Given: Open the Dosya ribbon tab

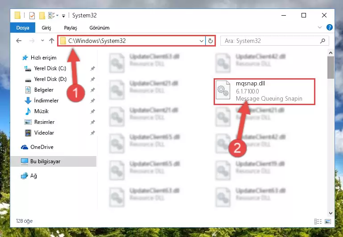Looking at the screenshot, I should click(23, 28).
